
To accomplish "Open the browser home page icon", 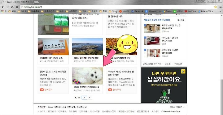I will point(17,7).
